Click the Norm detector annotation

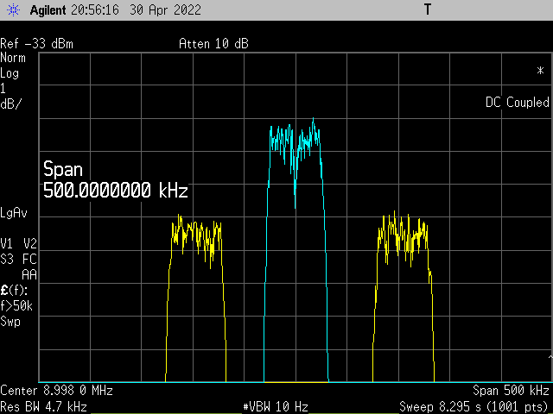coord(13,58)
